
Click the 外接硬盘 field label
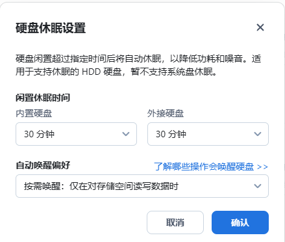tap(166, 113)
